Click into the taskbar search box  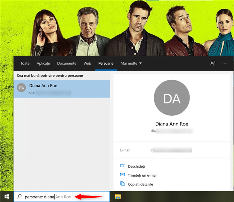coord(62,197)
